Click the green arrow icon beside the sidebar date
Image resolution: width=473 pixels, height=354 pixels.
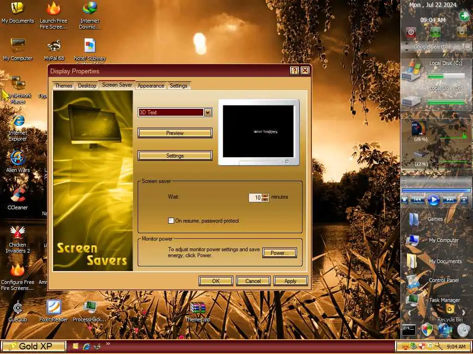pyautogui.click(x=464, y=15)
